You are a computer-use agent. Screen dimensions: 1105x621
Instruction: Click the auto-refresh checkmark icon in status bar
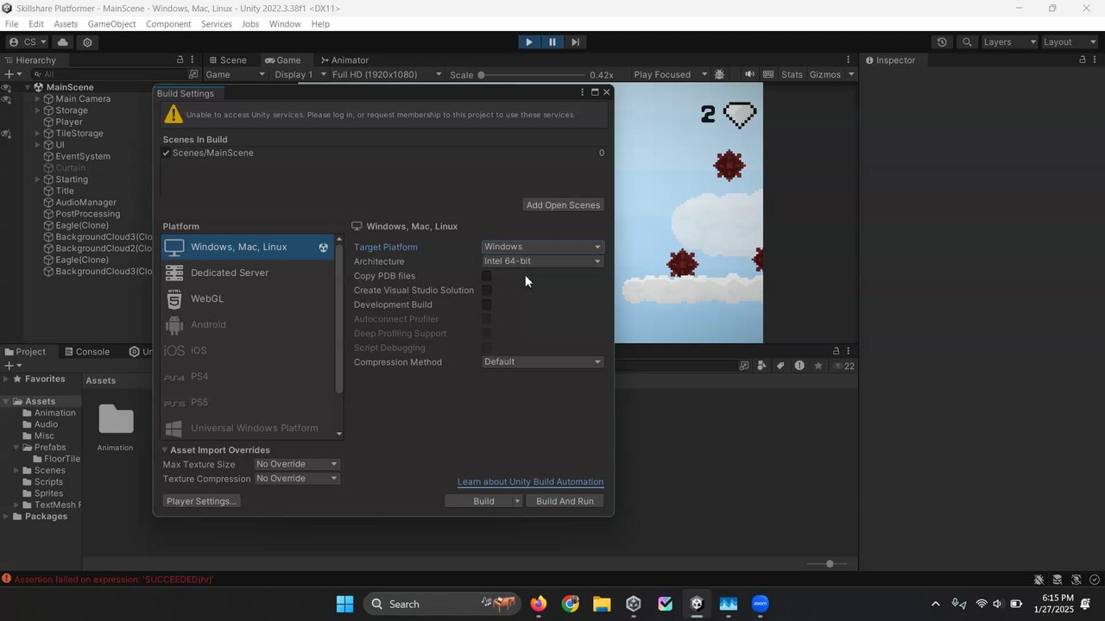point(1095,580)
